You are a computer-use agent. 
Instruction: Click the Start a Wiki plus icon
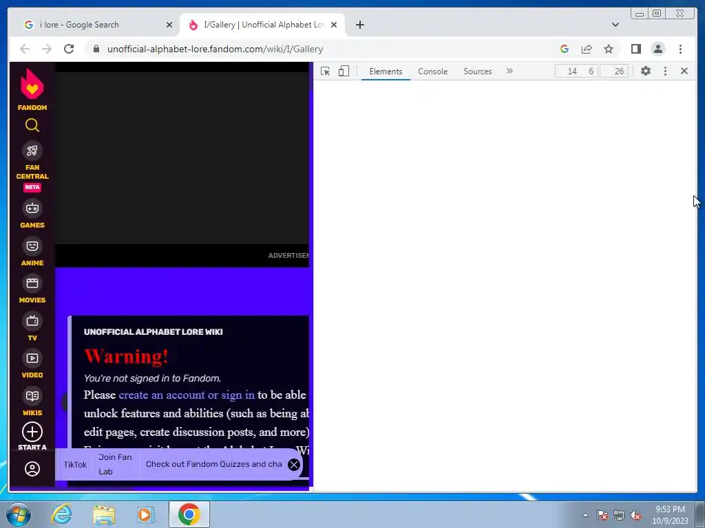point(32,432)
